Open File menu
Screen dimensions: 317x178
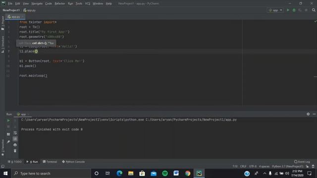pyautogui.click(x=10, y=3)
